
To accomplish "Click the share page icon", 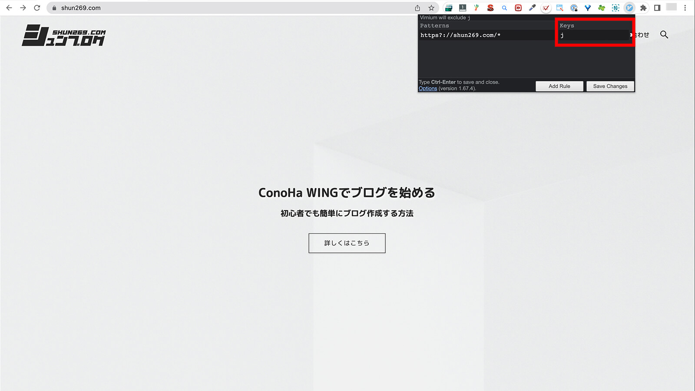I will pos(417,8).
